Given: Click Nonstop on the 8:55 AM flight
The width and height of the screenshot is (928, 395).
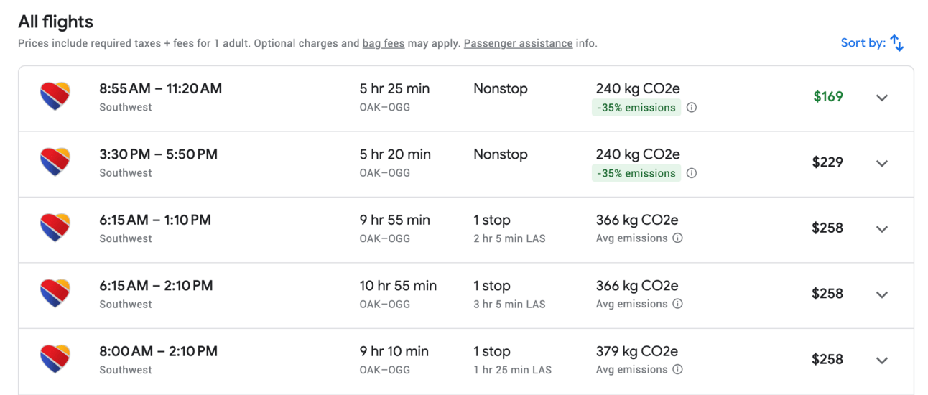Looking at the screenshot, I should click(x=501, y=89).
